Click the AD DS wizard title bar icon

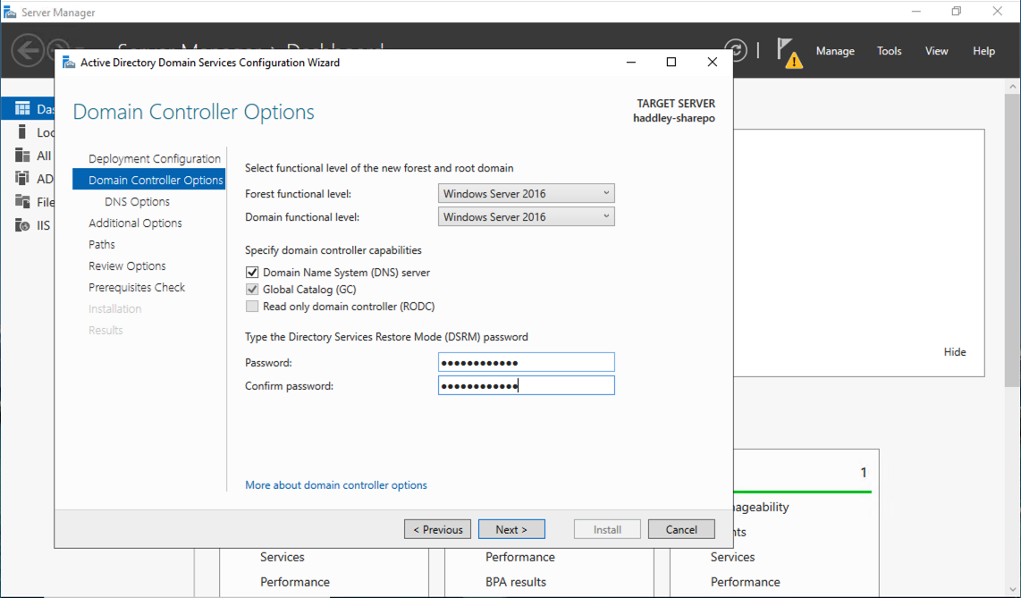coord(68,63)
